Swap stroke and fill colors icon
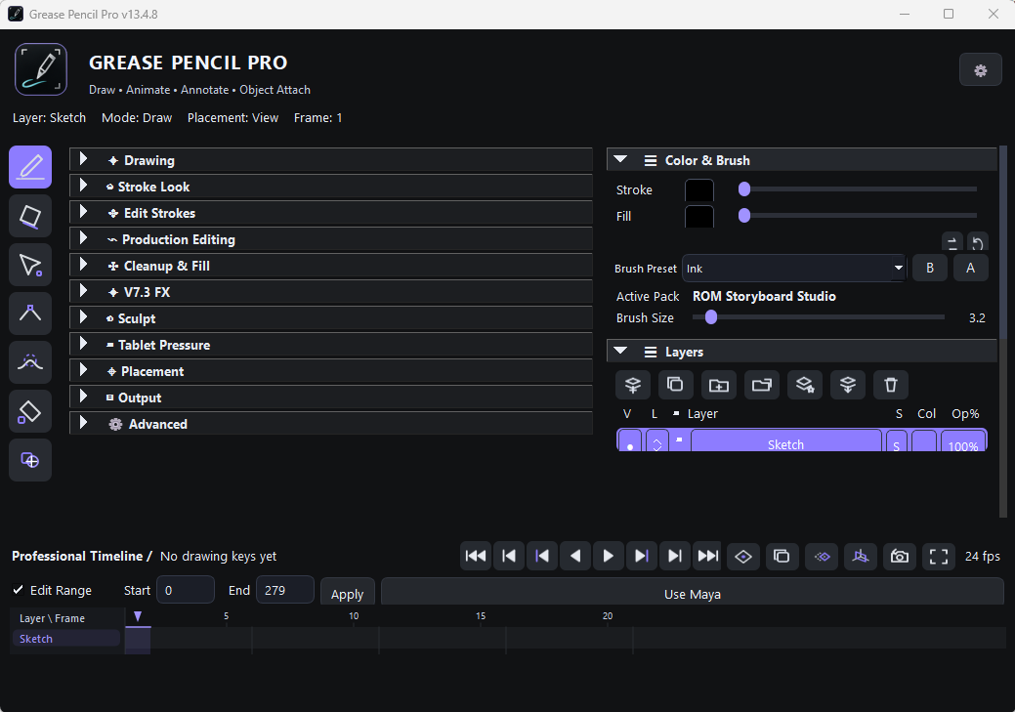 (952, 243)
